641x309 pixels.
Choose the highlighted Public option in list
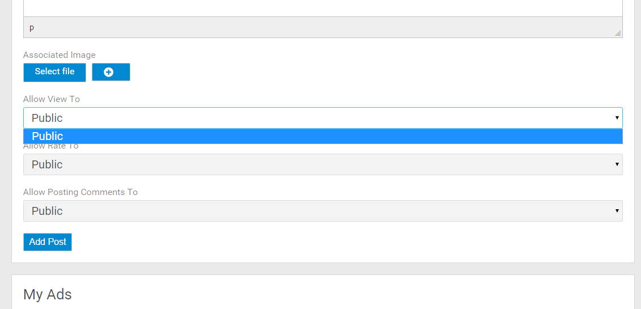point(48,136)
